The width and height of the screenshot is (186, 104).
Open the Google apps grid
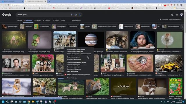(x=177, y=15)
